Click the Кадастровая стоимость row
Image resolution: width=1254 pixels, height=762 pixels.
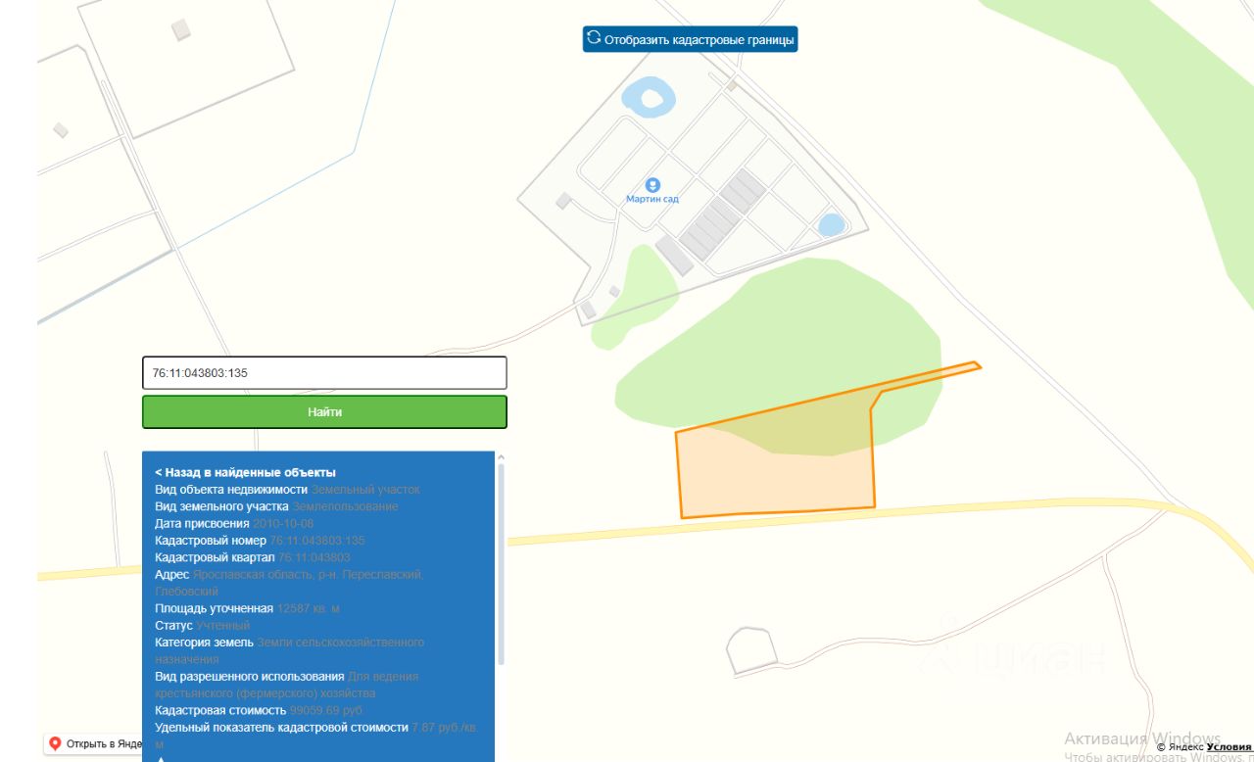click(x=259, y=710)
